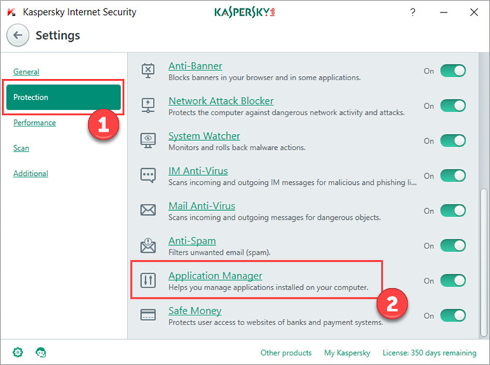The height and width of the screenshot is (365, 490).
Task: Click the 'Settings' page heading
Action: pos(58,36)
